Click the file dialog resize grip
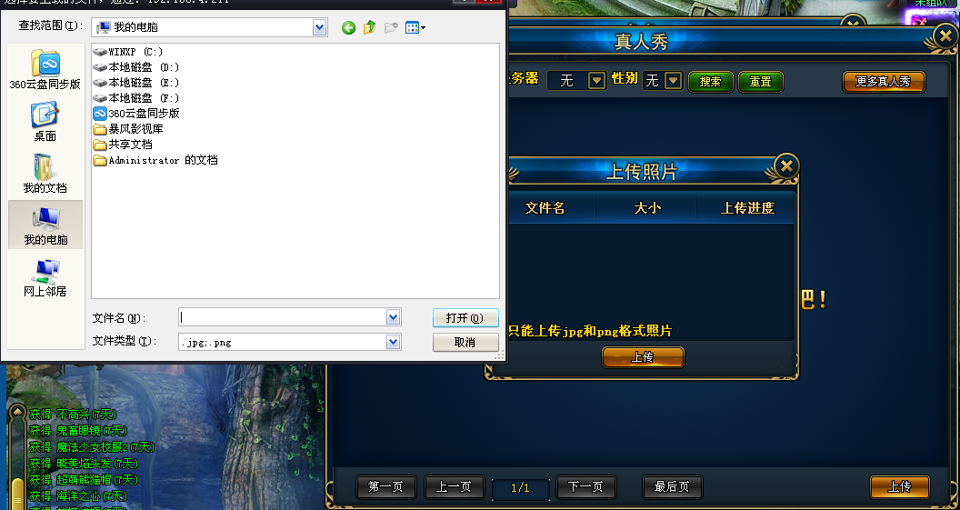960x510 pixels. (x=500, y=355)
